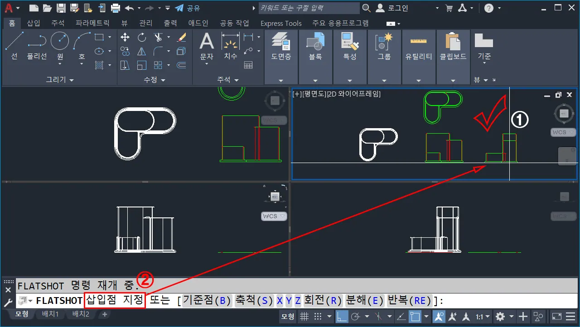The width and height of the screenshot is (580, 327).
Task: Click the Linear dimension icon
Action: 248,37
